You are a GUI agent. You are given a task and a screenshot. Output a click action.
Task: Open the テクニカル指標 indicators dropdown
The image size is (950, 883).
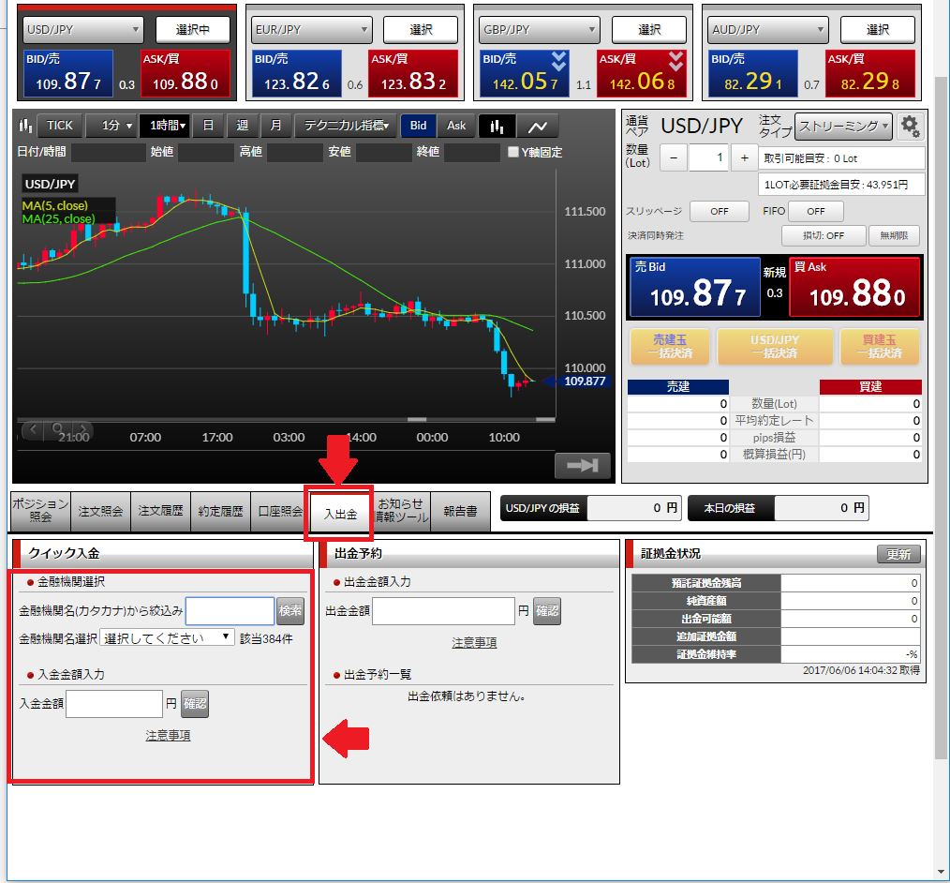(346, 126)
